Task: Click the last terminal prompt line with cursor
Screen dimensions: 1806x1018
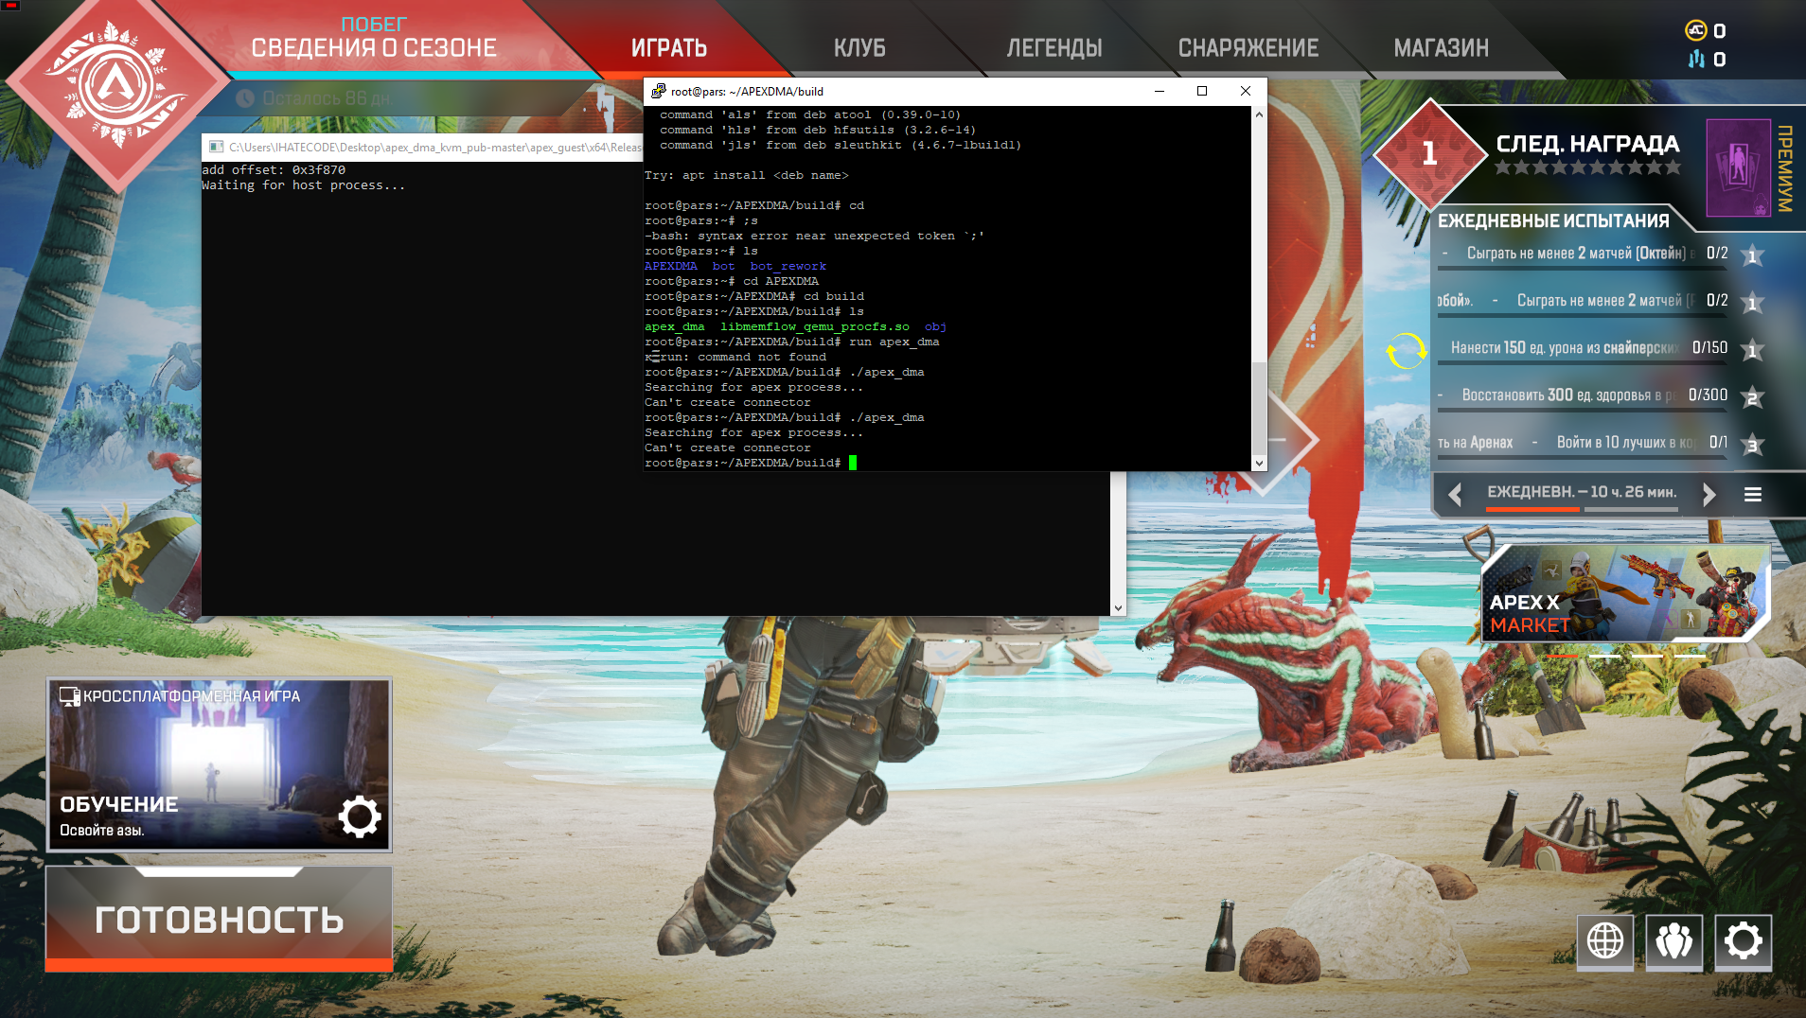Action: pyautogui.click(x=751, y=463)
